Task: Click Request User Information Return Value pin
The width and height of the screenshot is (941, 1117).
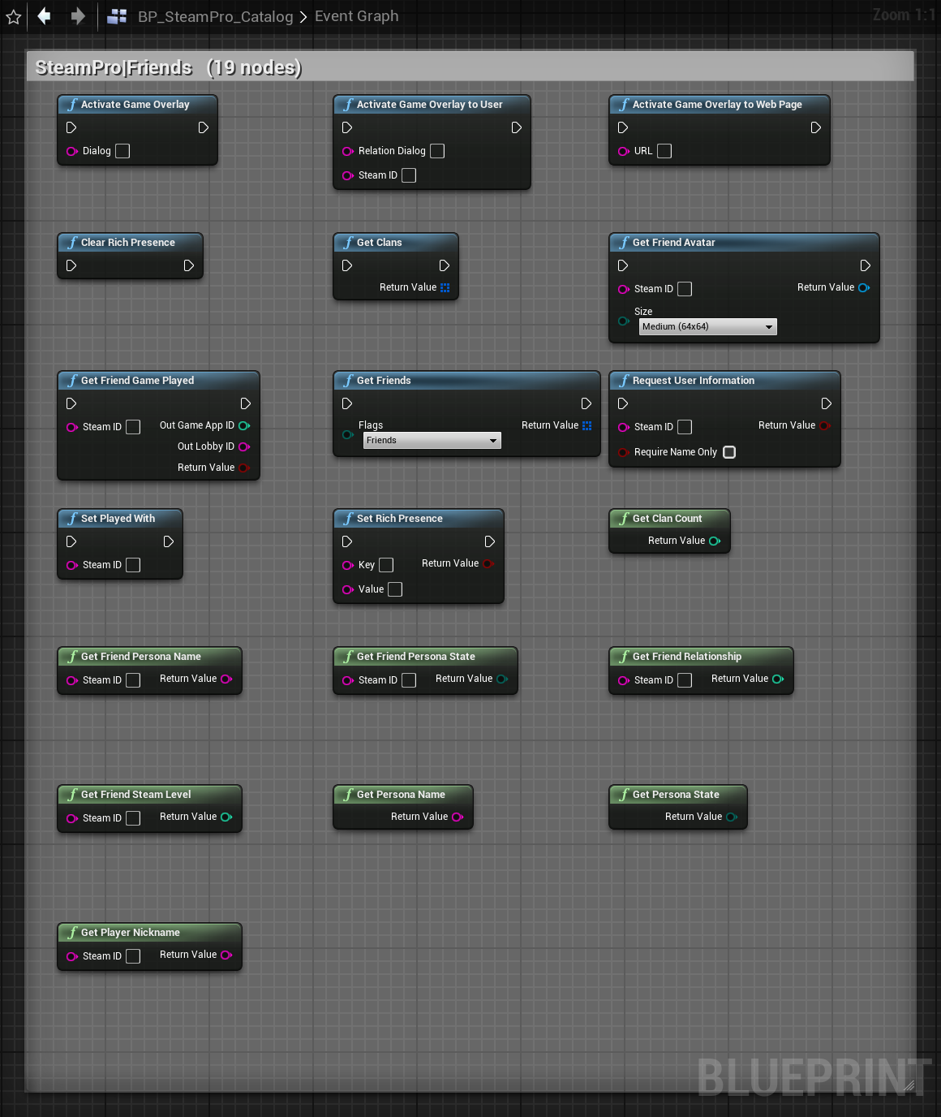Action: pyautogui.click(x=825, y=425)
